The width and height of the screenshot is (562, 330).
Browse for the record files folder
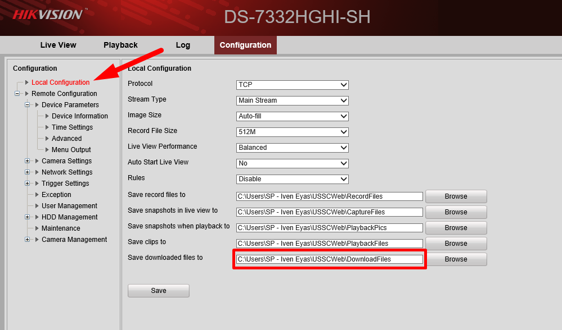tap(456, 196)
